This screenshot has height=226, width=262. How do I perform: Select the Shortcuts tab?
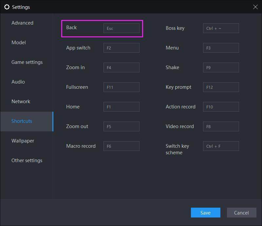click(27, 122)
